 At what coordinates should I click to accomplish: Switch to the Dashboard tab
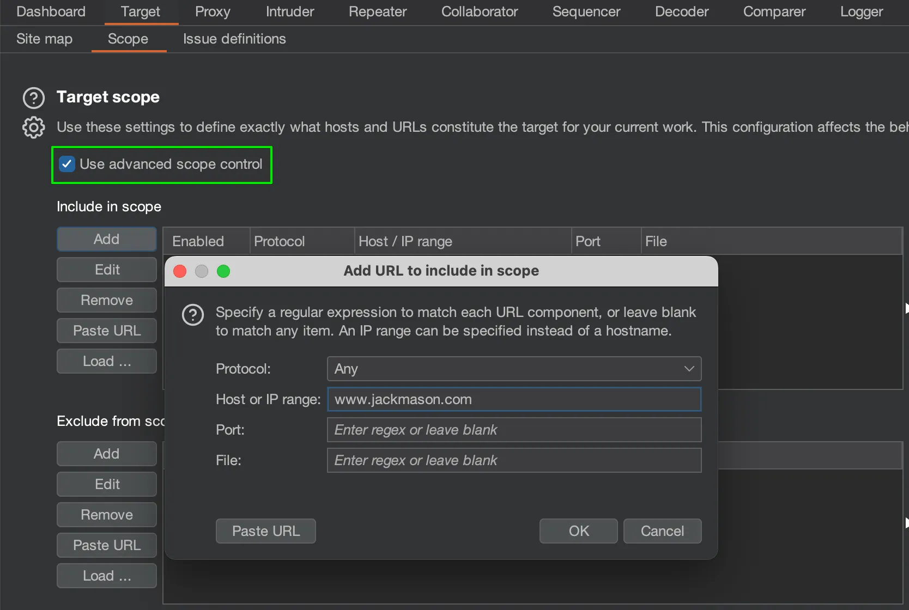click(x=51, y=11)
